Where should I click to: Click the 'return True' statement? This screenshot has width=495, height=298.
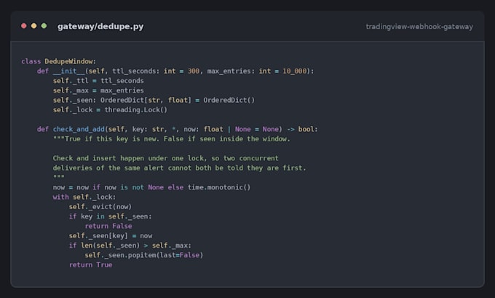tap(90, 264)
